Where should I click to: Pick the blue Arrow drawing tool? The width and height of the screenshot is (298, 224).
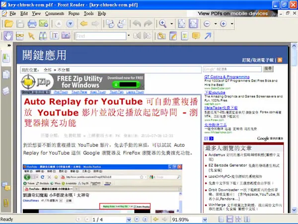[208, 36]
